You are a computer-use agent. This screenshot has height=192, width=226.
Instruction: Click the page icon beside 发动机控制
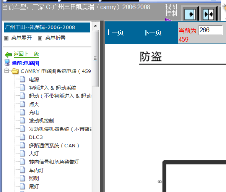click(x=22, y=120)
